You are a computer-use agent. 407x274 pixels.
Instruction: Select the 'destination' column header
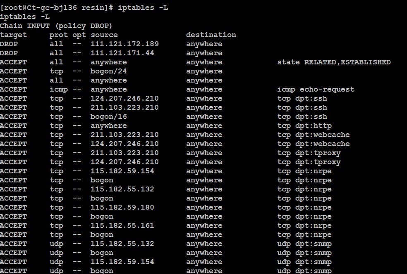(x=211, y=35)
